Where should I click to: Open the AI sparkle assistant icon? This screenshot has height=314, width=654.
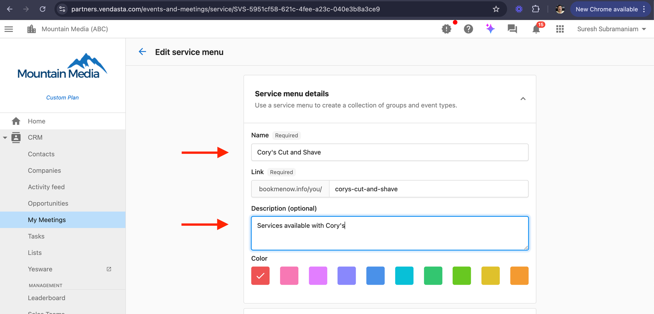point(490,29)
